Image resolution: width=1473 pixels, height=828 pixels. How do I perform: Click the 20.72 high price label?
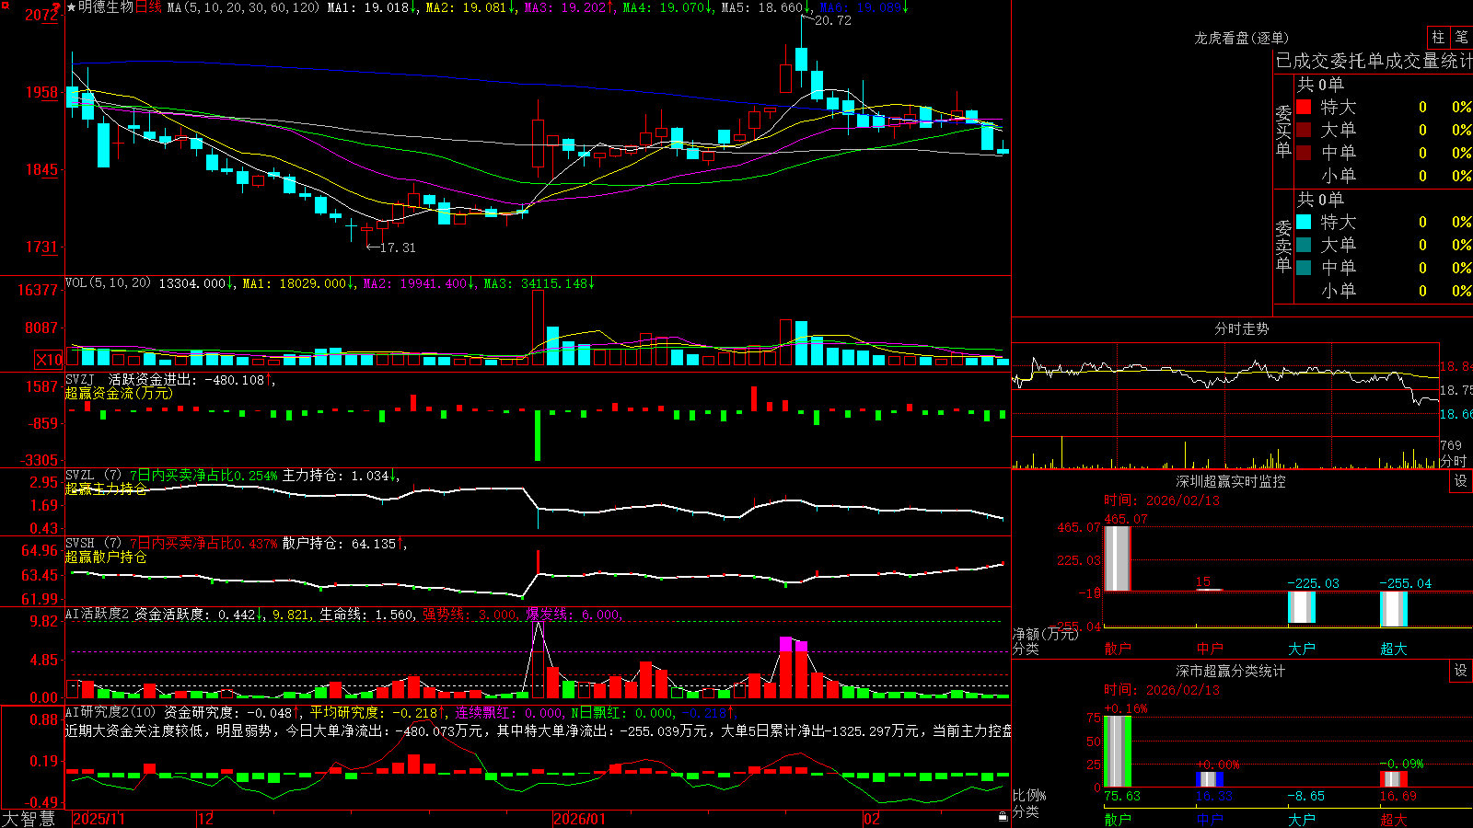coord(833,20)
